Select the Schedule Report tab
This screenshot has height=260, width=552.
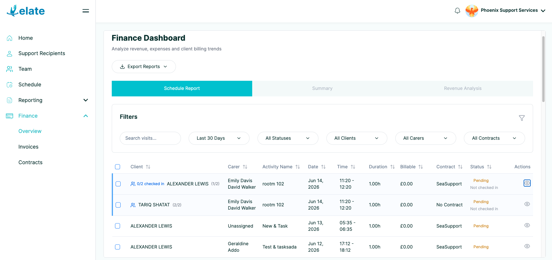tap(182, 88)
